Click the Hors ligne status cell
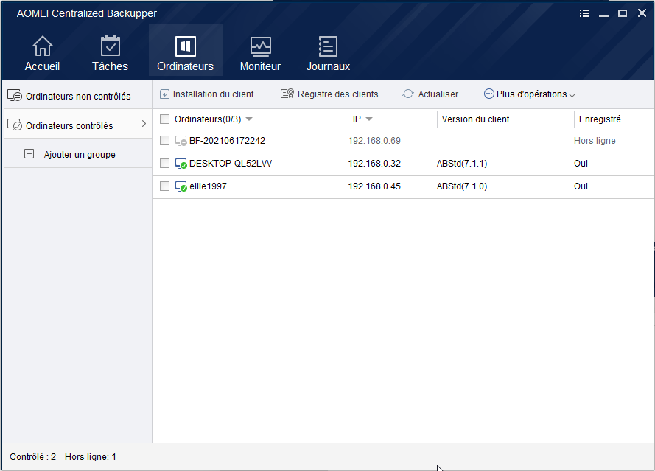The height and width of the screenshot is (471, 655). click(595, 141)
